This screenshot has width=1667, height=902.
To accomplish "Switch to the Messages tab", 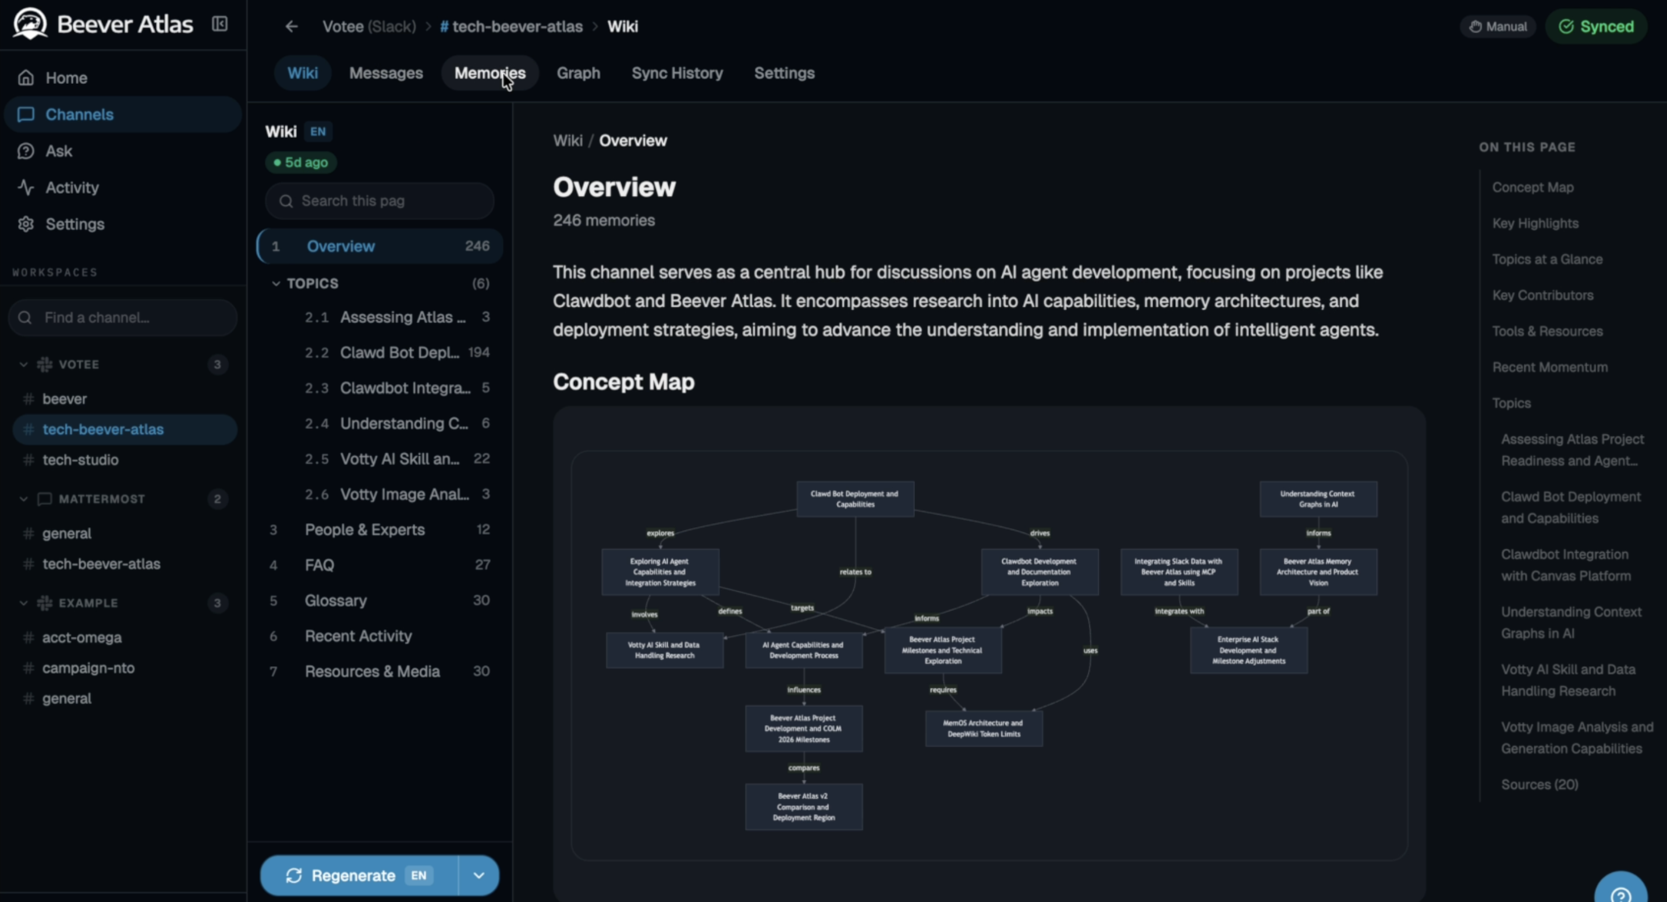I will tap(386, 73).
